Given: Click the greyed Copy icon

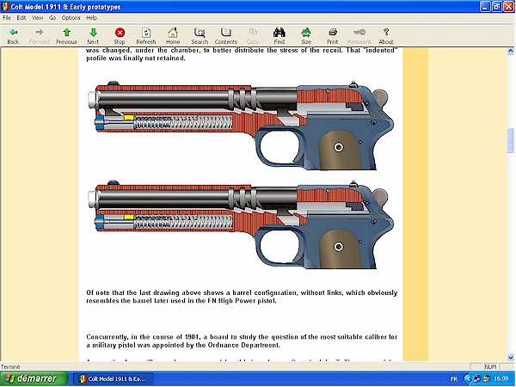Looking at the screenshot, I should pos(253,36).
